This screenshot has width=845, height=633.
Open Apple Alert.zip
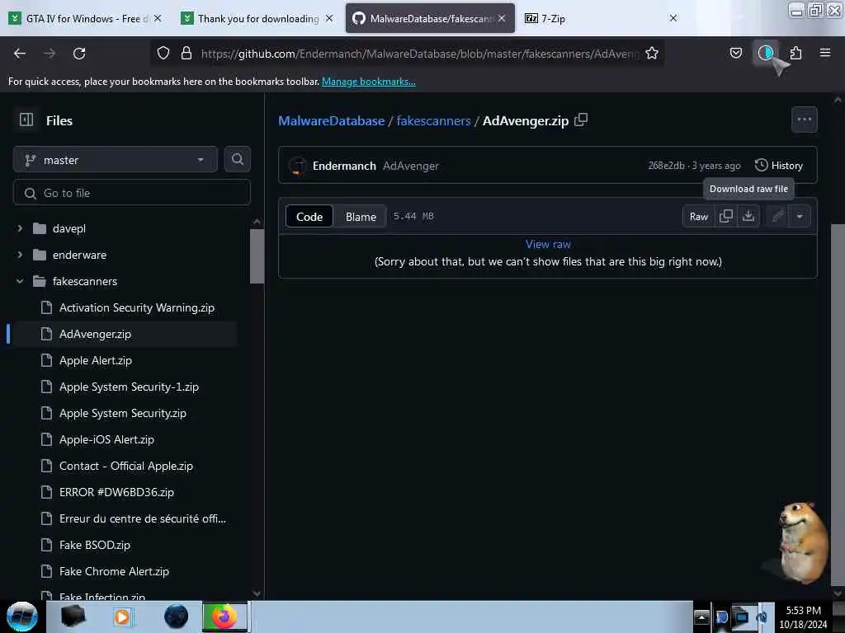click(96, 360)
